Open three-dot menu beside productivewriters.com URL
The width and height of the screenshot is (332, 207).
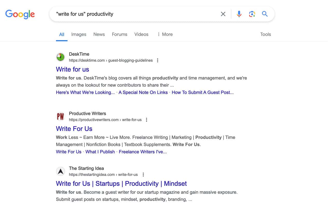pos(147,120)
